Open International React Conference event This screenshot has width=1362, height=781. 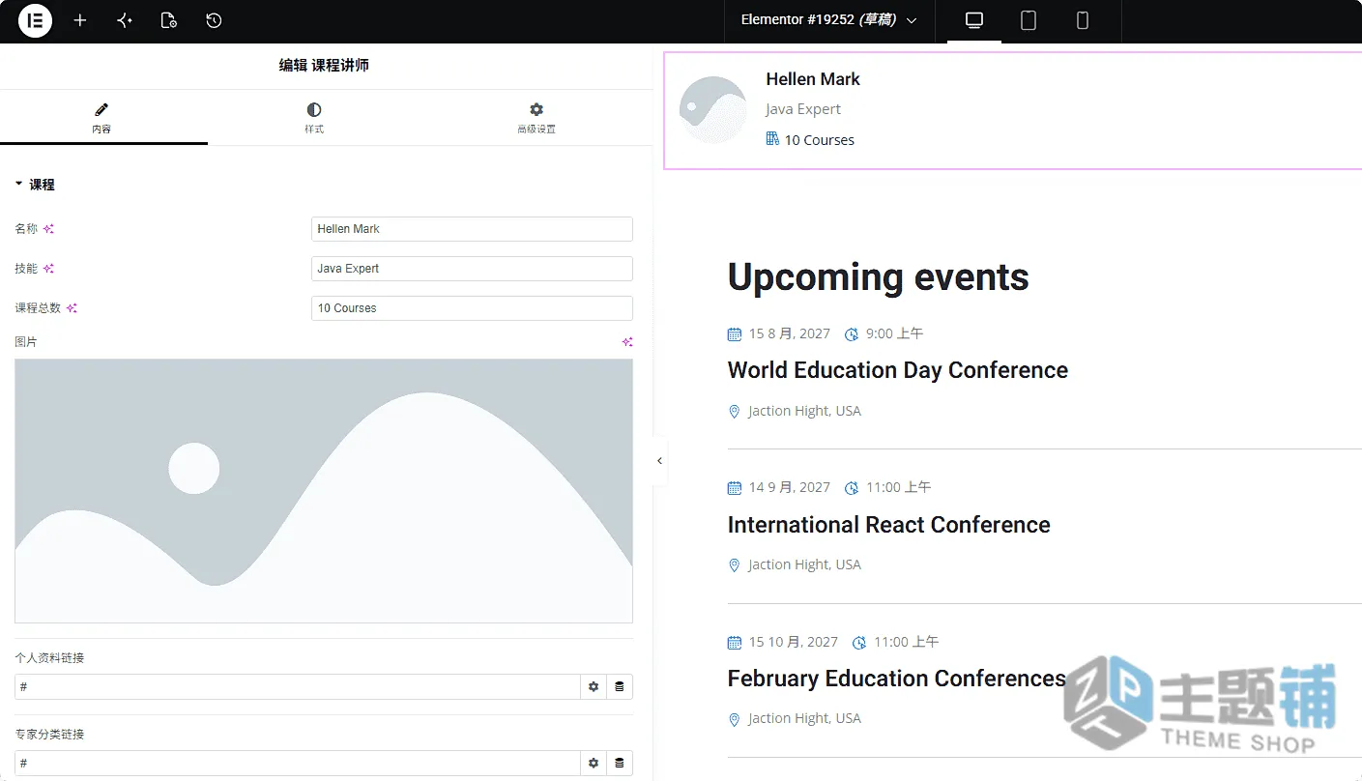[x=889, y=525]
